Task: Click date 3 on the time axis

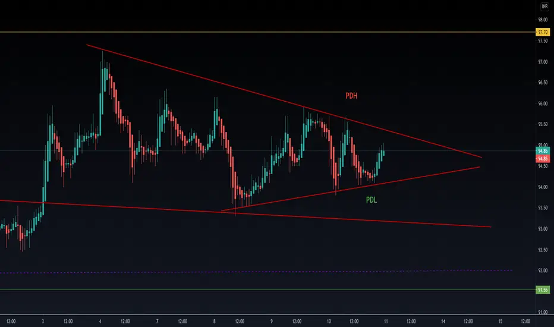Action: (x=43, y=321)
